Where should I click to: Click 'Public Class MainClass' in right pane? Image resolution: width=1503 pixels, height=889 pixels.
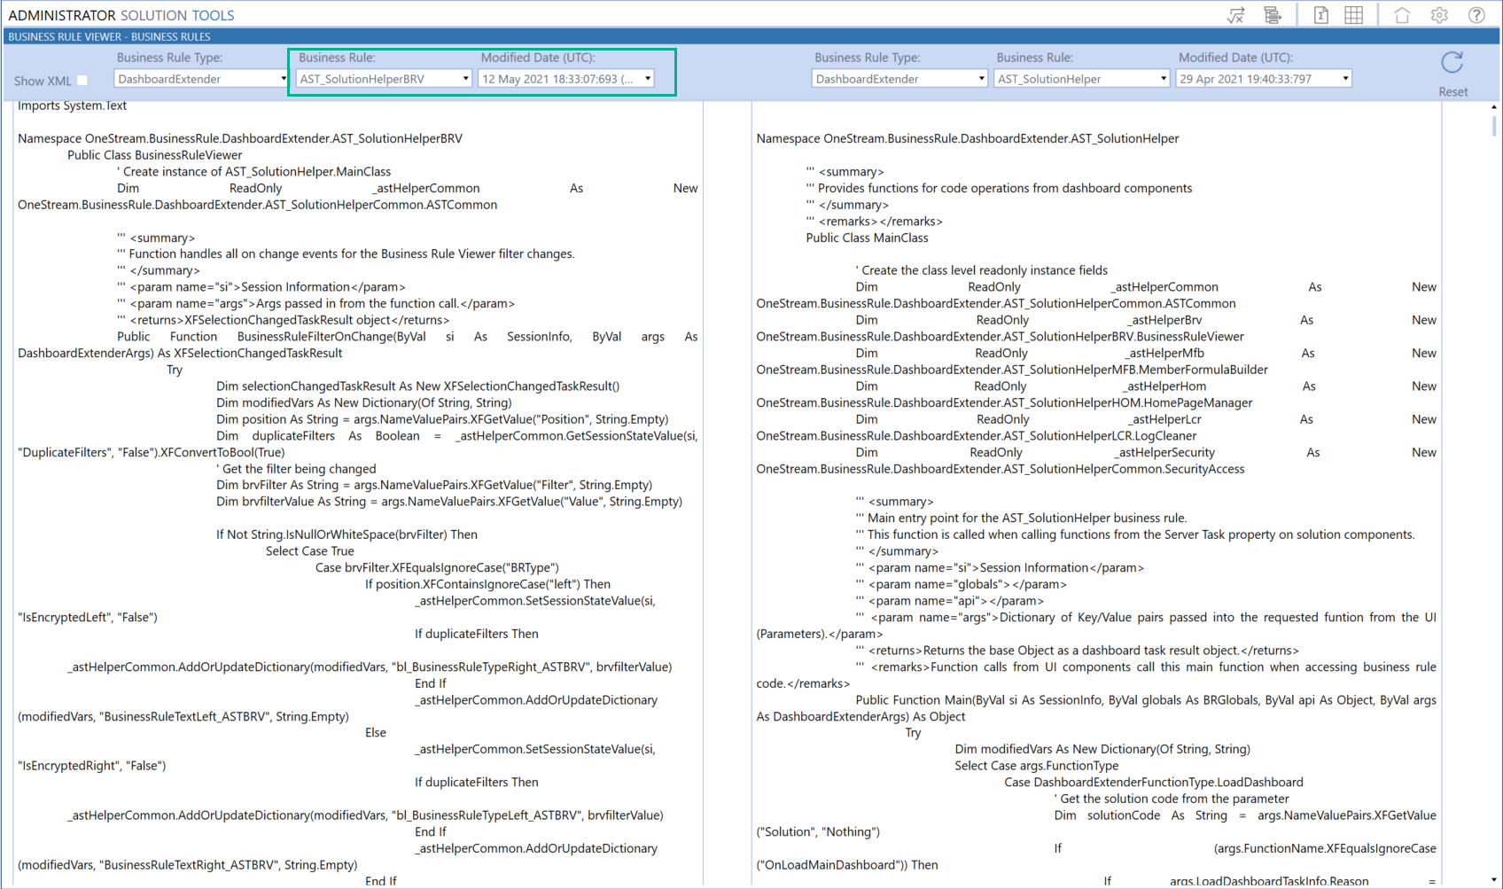tap(868, 238)
